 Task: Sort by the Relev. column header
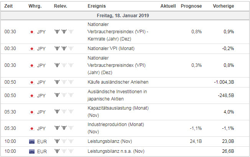tap(61, 6)
